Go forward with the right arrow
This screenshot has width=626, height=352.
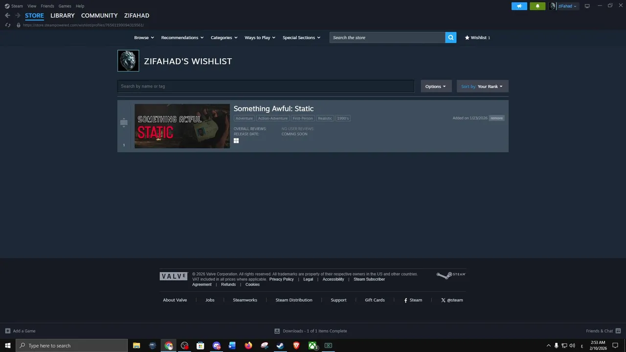point(18,16)
